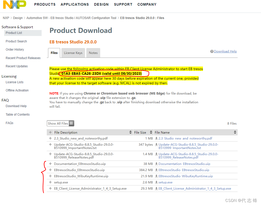Sort table by File Description arrows
Viewport: 261px width, 205px height.
click(x=130, y=132)
